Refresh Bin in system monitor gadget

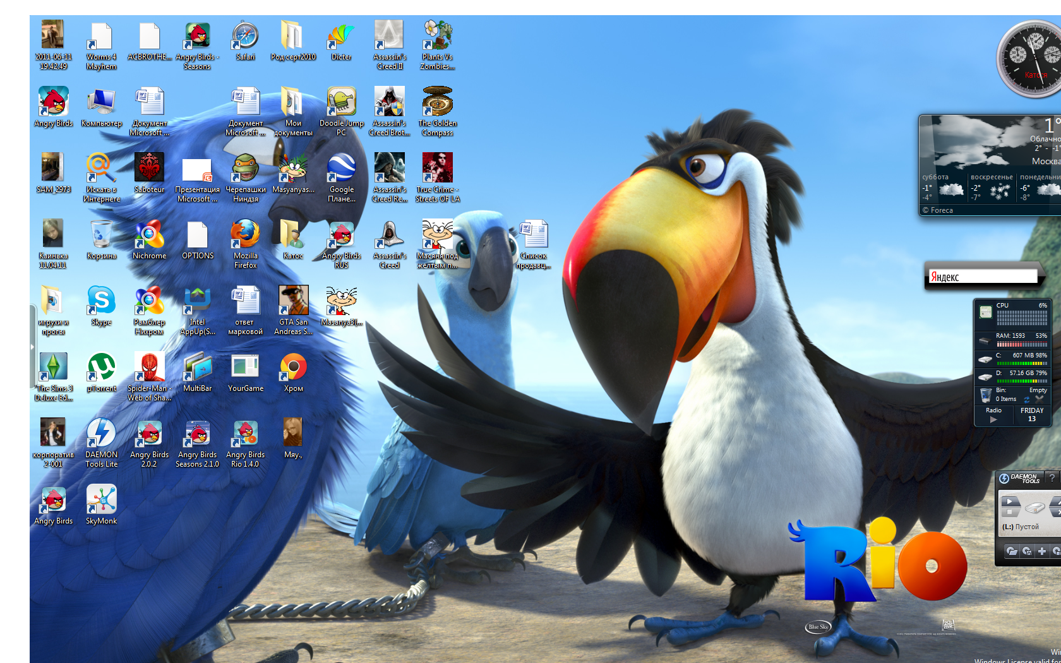1027,400
